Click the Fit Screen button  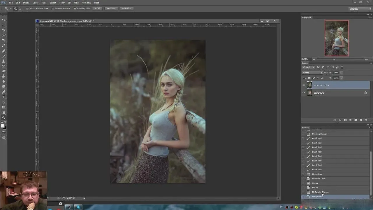point(111,9)
